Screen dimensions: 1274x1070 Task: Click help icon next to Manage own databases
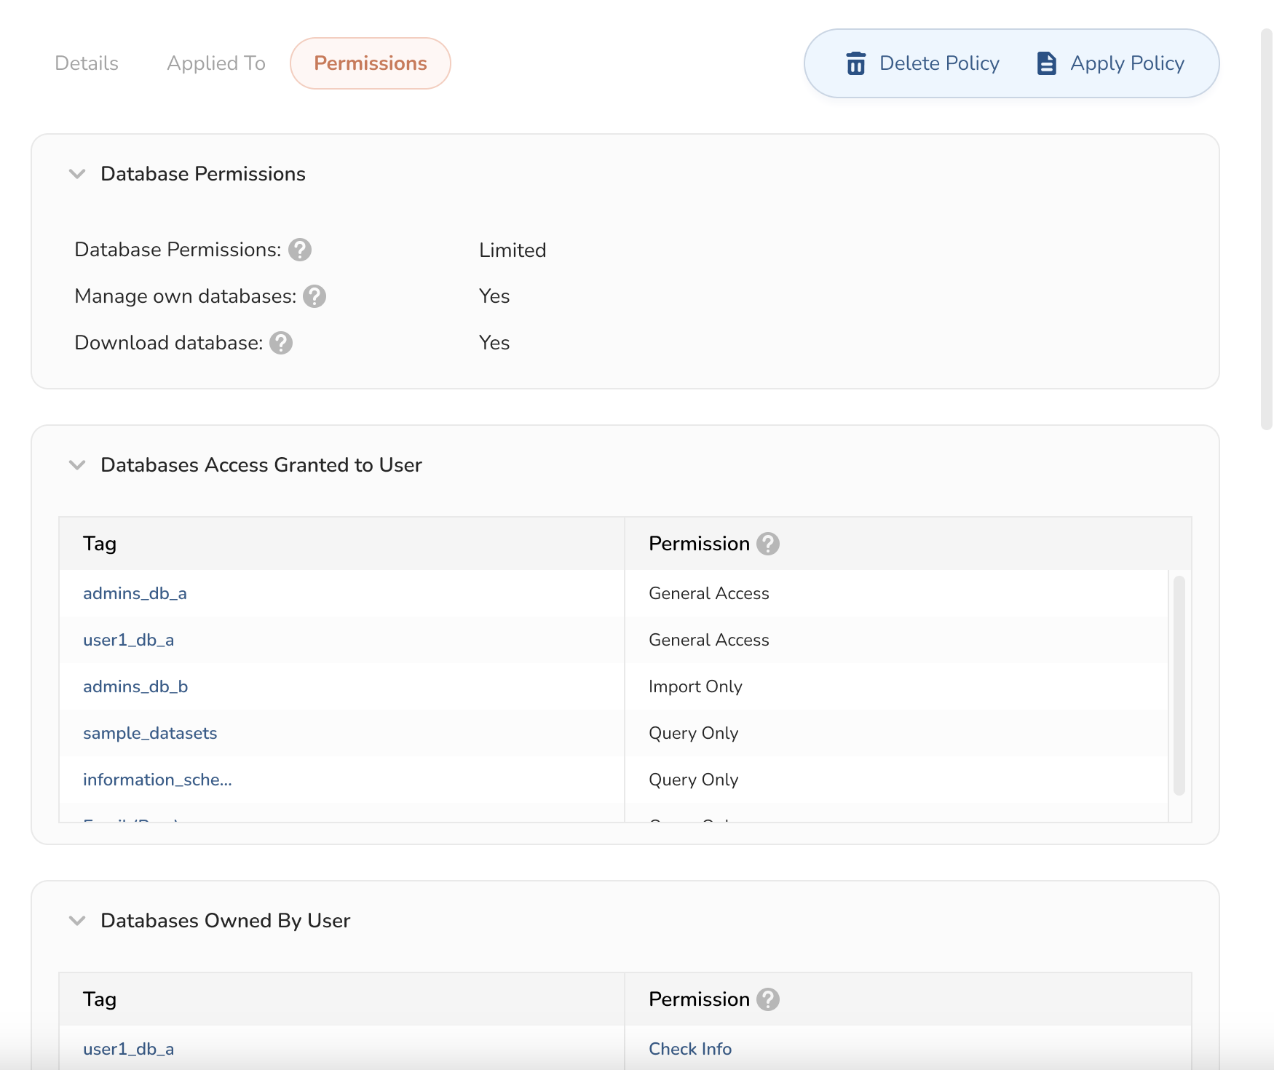(314, 296)
